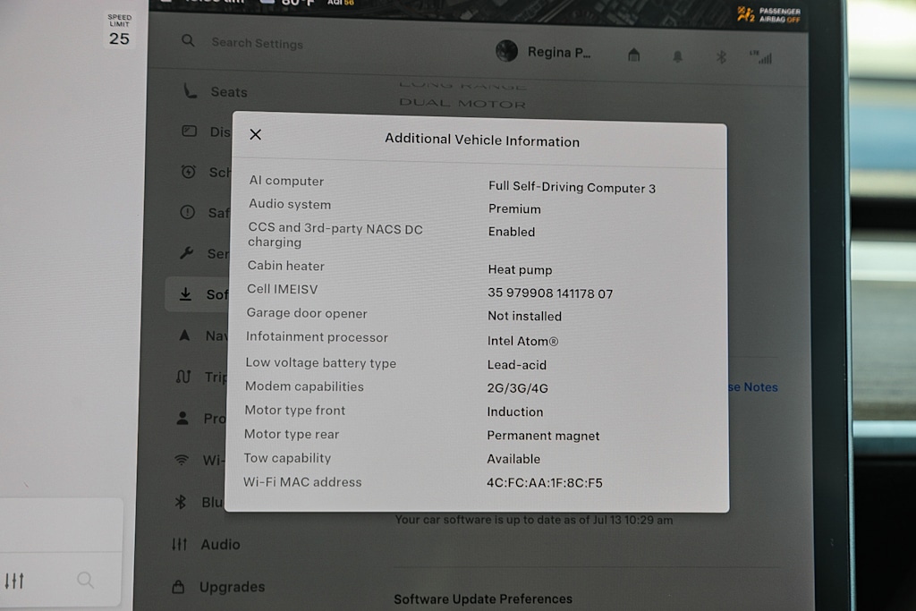Image resolution: width=916 pixels, height=611 pixels.
Task: Open the Regina P... driver profile
Action: point(543,51)
